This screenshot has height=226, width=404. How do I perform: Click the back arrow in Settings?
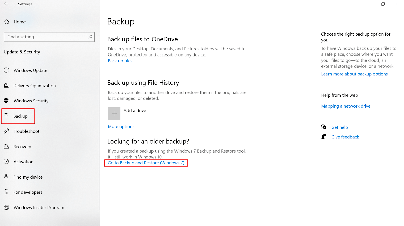[x=6, y=4]
